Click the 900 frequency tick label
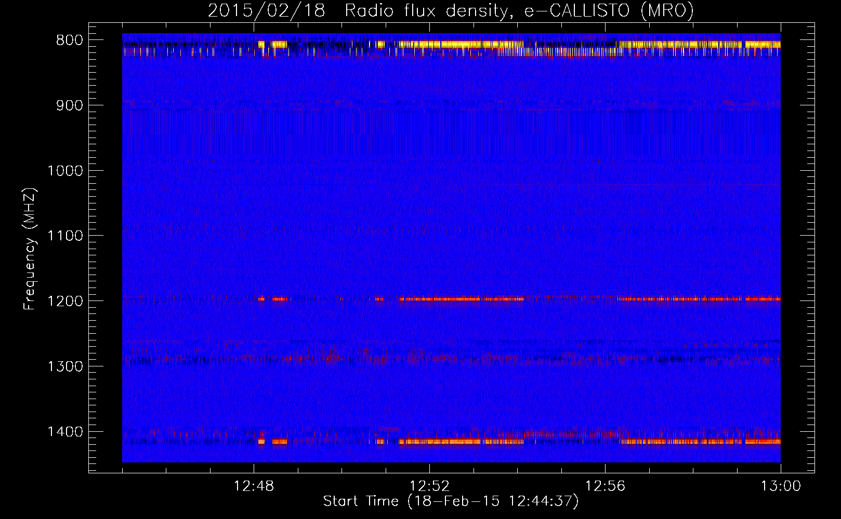The height and width of the screenshot is (519, 841). click(x=69, y=105)
